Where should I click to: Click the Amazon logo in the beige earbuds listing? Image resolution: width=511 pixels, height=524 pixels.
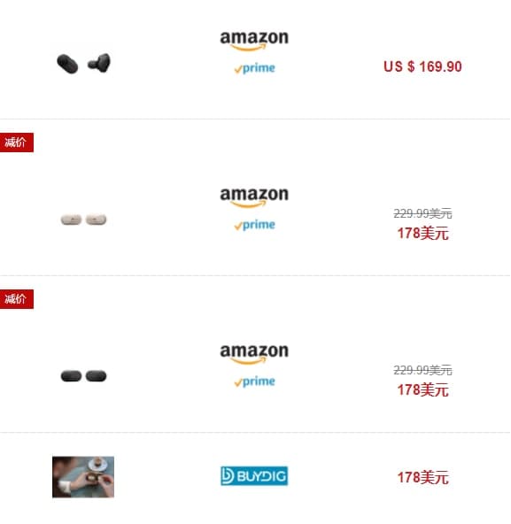tap(254, 197)
